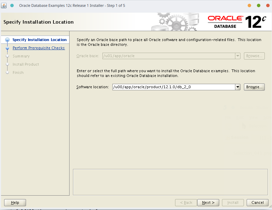Select the Specify Installation Location step
This screenshot has height=210, width=272.
39,40
